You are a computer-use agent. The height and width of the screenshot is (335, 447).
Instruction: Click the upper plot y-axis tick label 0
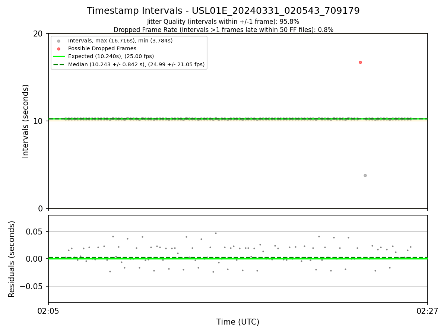41,208
